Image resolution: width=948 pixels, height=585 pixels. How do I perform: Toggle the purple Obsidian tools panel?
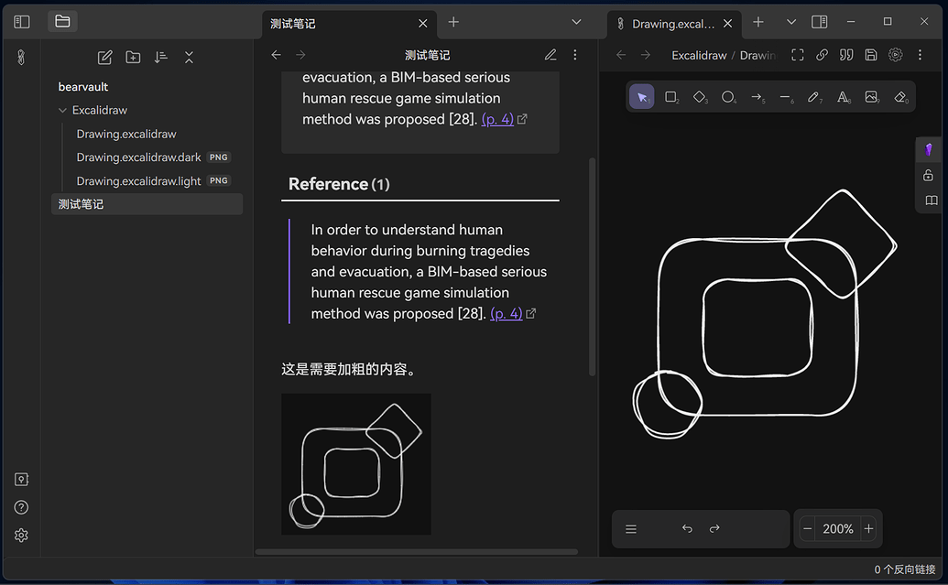coord(929,149)
